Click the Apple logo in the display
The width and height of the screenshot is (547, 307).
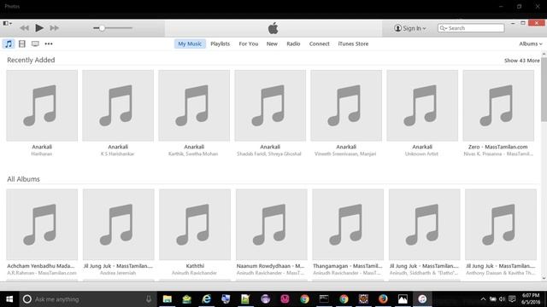[x=273, y=28]
